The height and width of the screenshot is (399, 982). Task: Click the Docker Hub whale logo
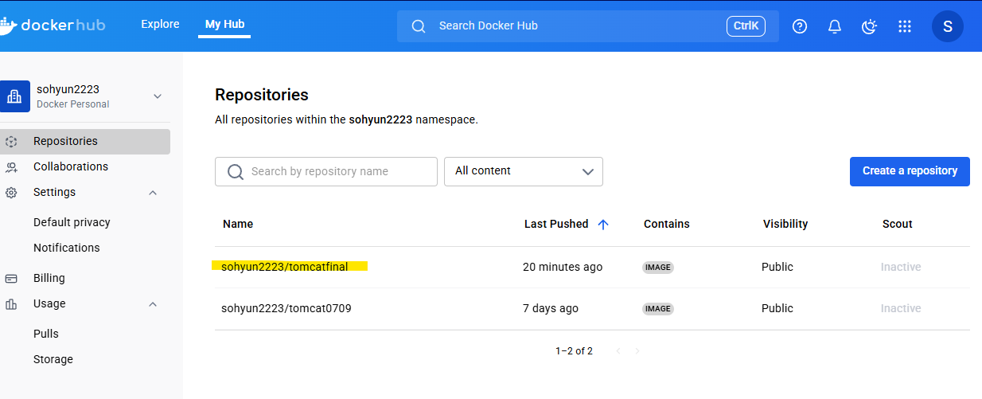click(x=8, y=25)
